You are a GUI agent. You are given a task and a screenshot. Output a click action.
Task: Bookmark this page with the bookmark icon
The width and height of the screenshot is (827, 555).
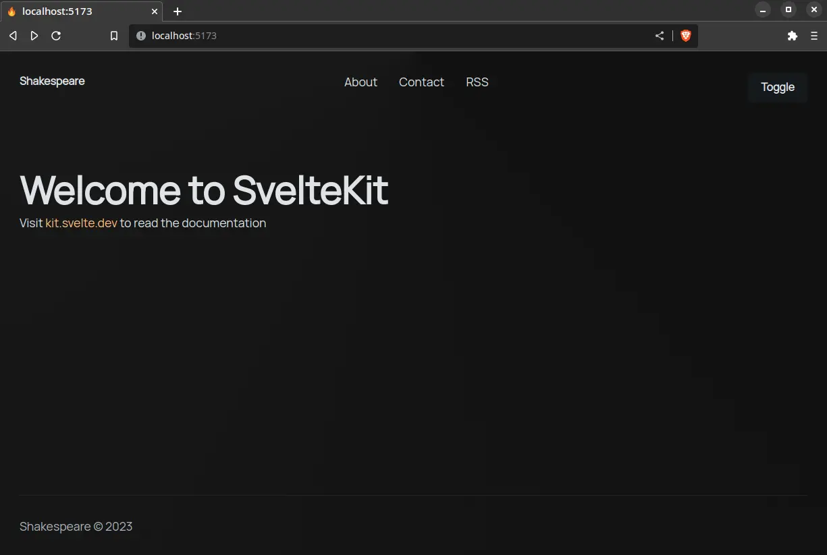114,36
